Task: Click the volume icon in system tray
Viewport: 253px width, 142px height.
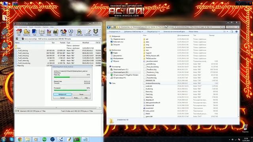Action: tap(232, 140)
